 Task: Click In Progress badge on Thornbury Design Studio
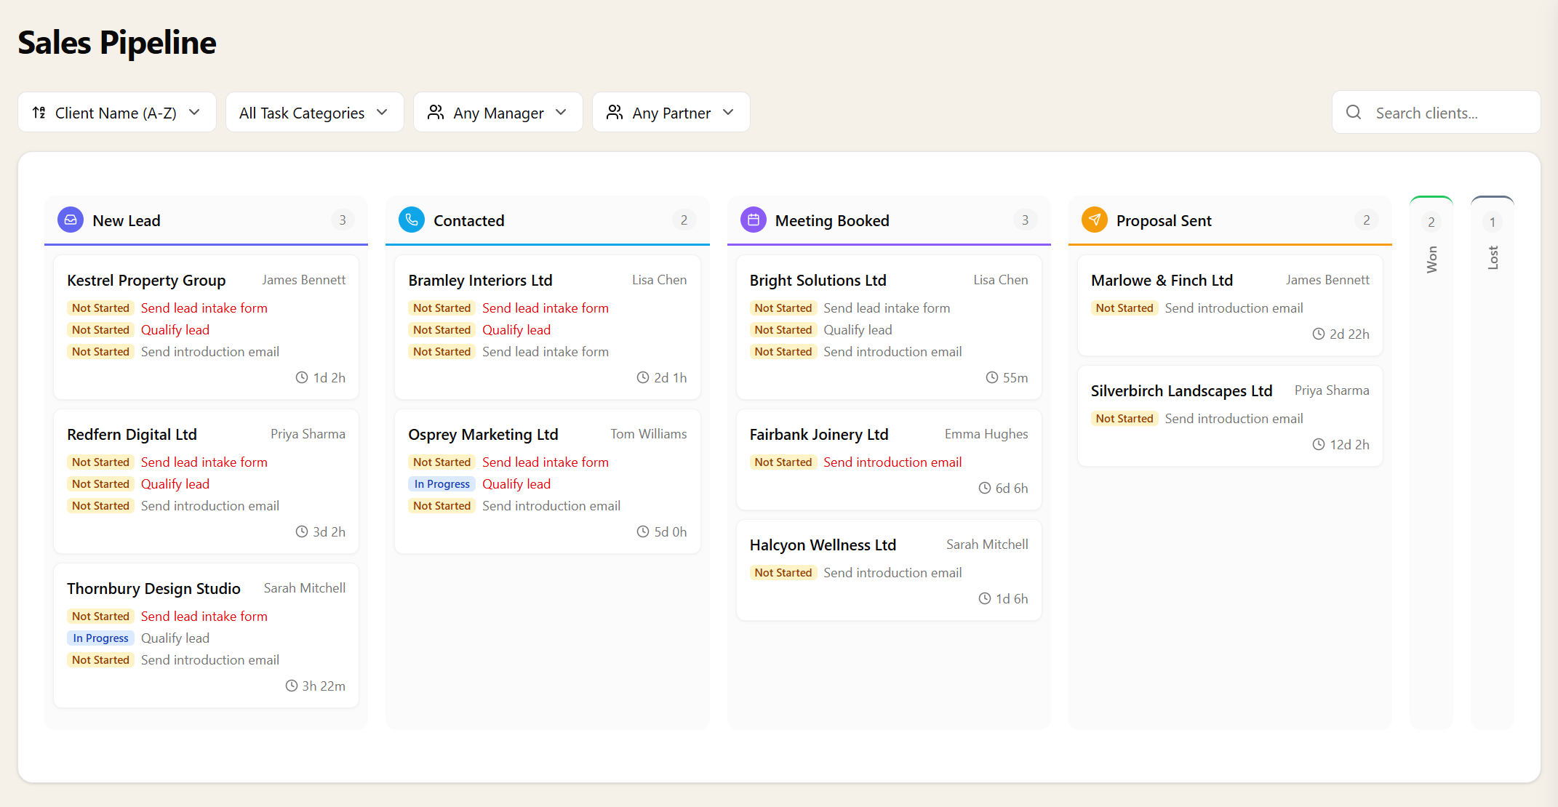[x=100, y=638]
